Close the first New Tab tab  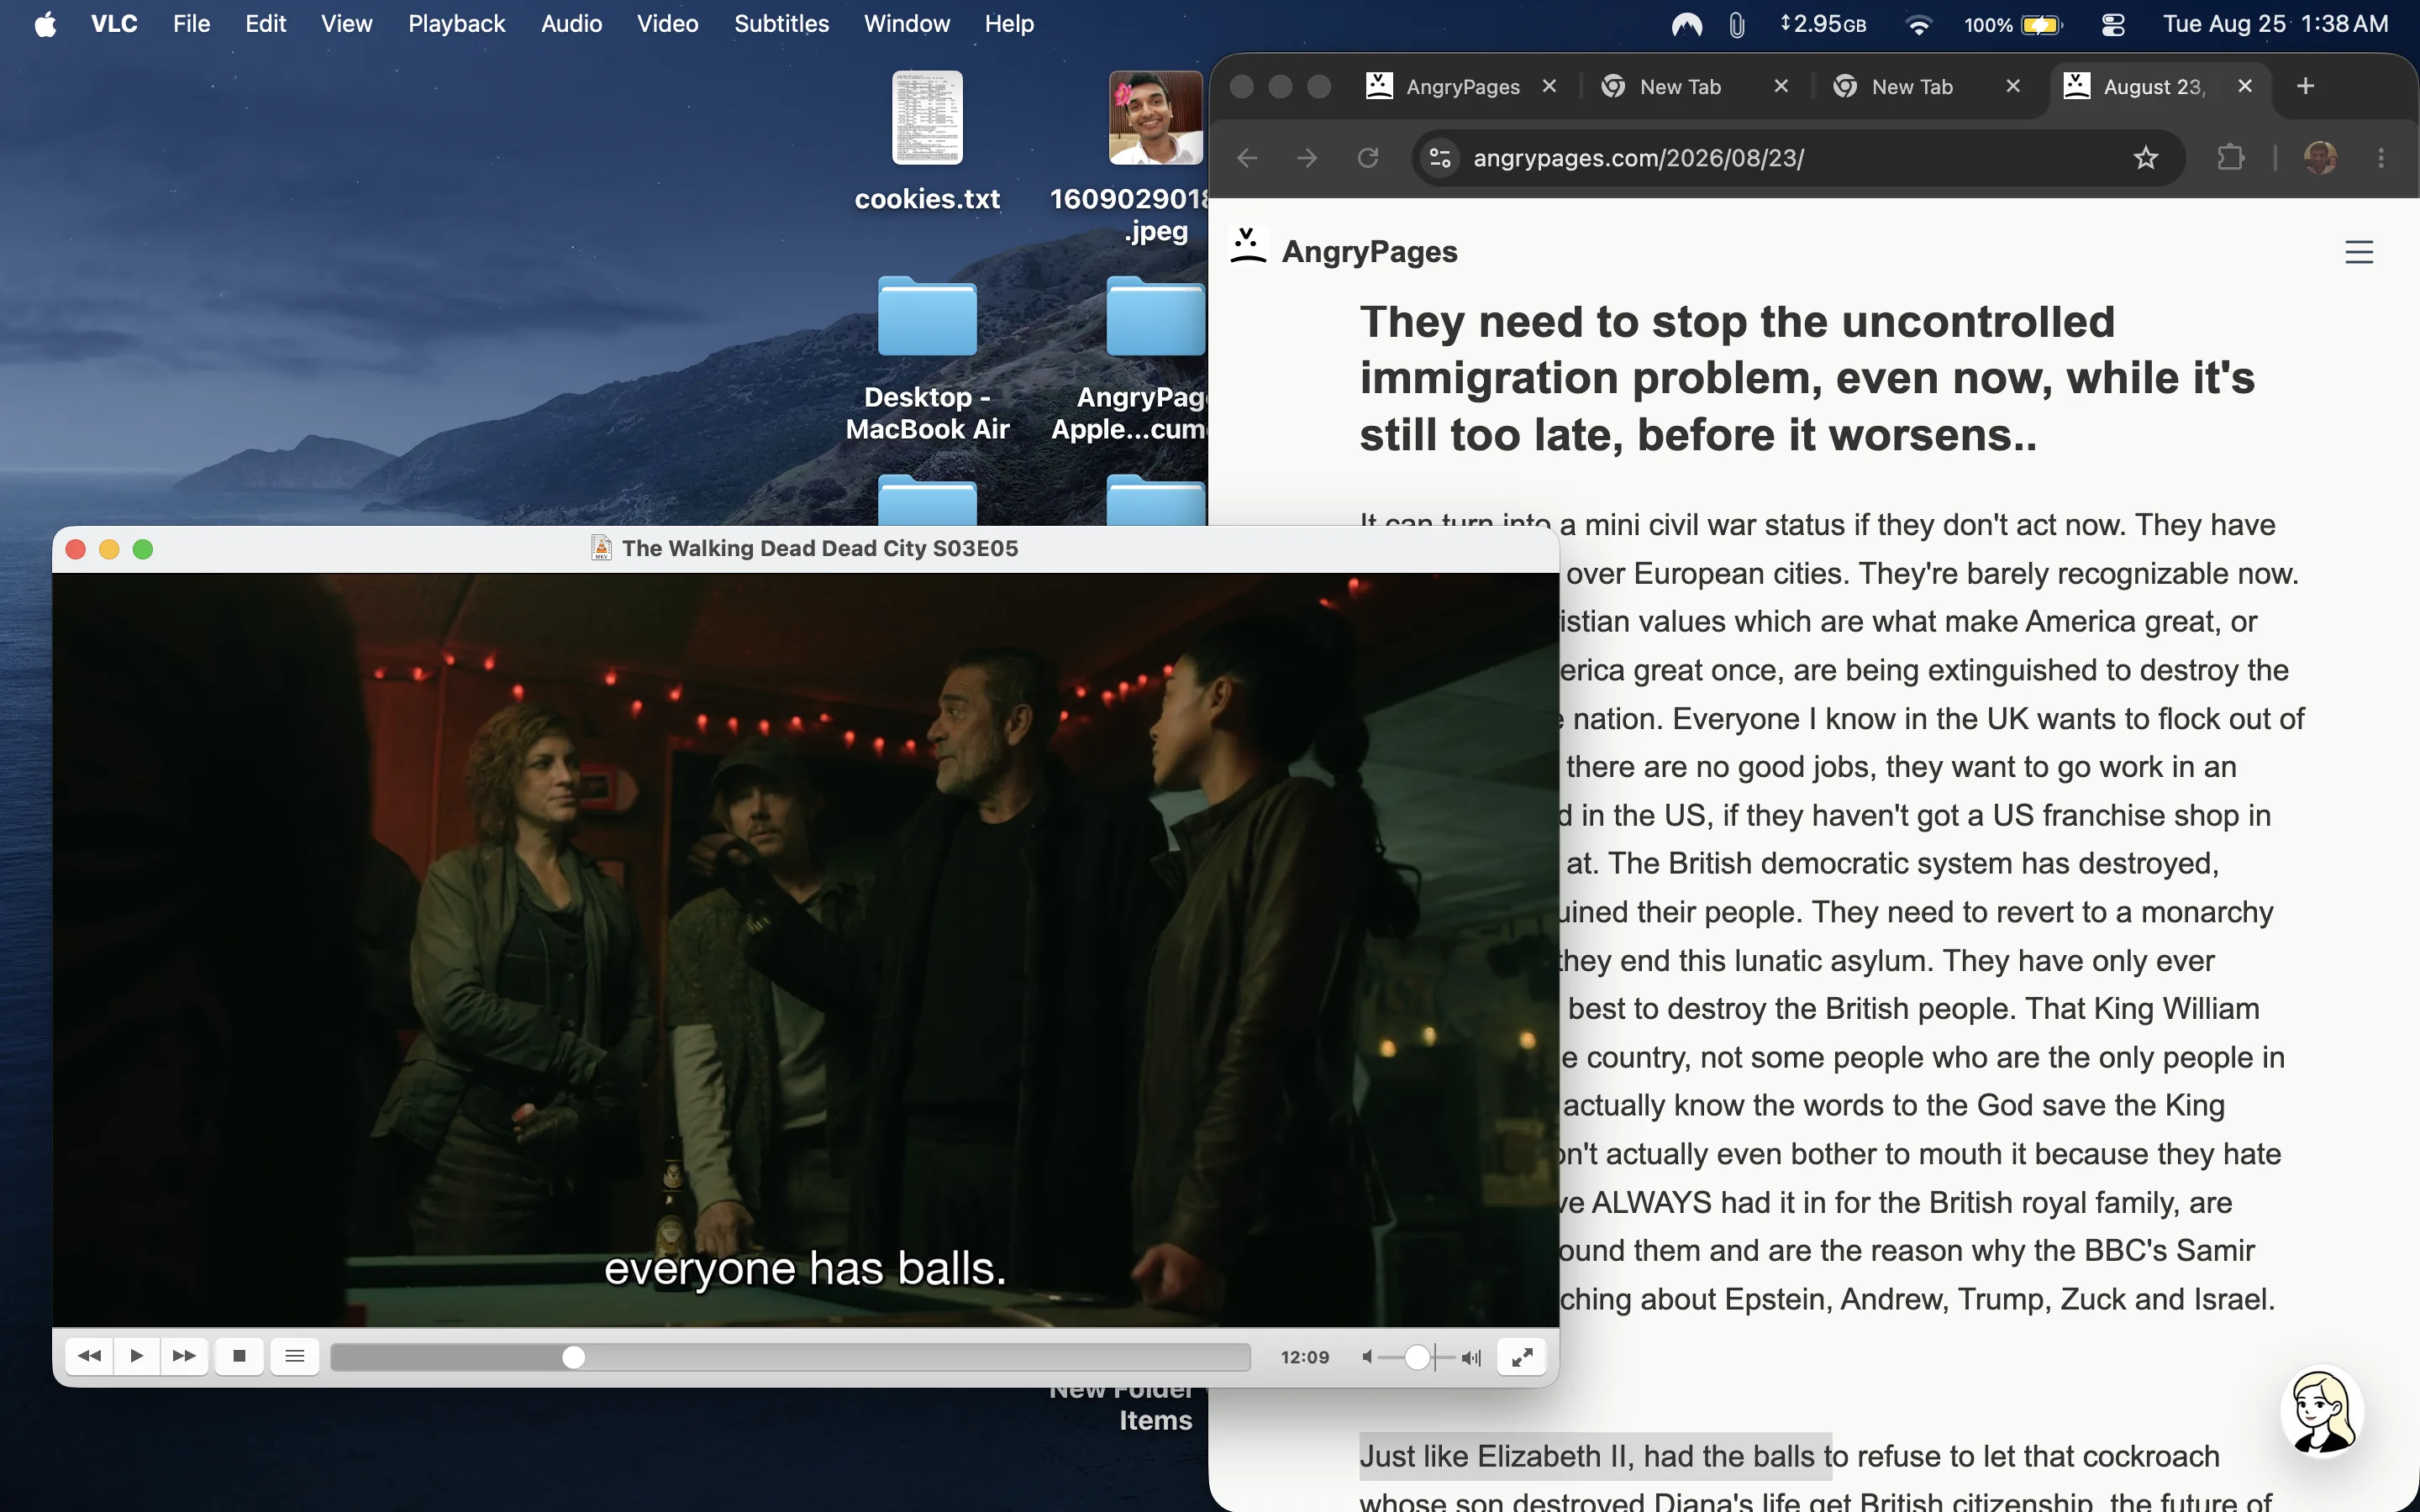[x=1781, y=86]
